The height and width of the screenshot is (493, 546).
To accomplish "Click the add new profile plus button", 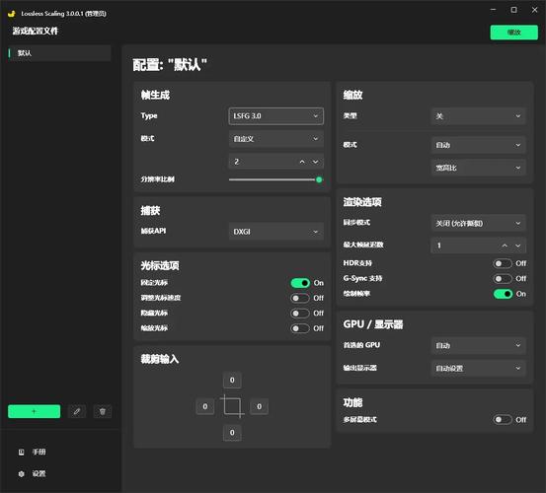I will pos(34,411).
